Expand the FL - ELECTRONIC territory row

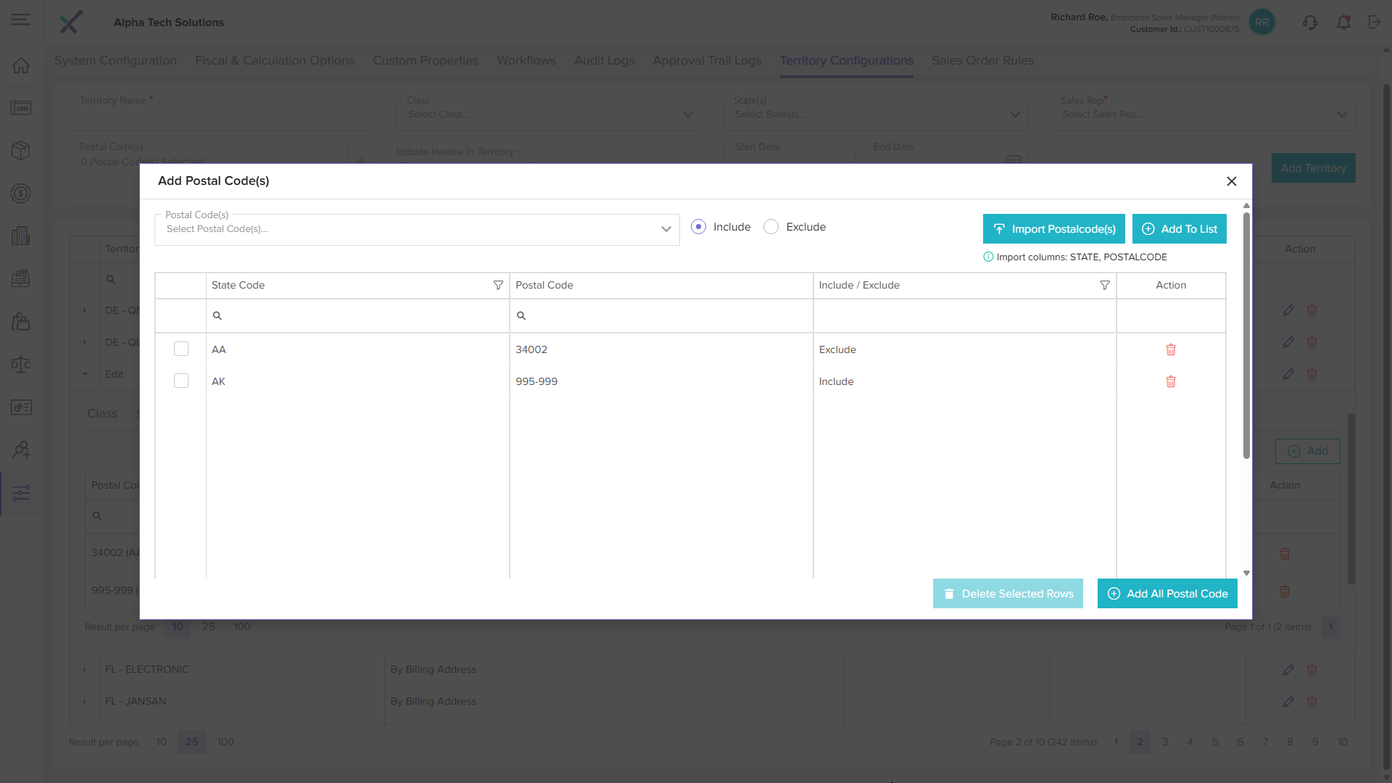[x=85, y=670]
